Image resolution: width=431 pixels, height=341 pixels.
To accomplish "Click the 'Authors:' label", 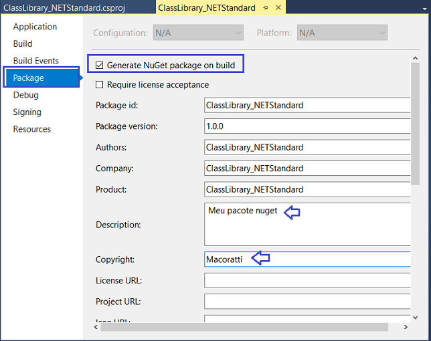I will (x=111, y=148).
